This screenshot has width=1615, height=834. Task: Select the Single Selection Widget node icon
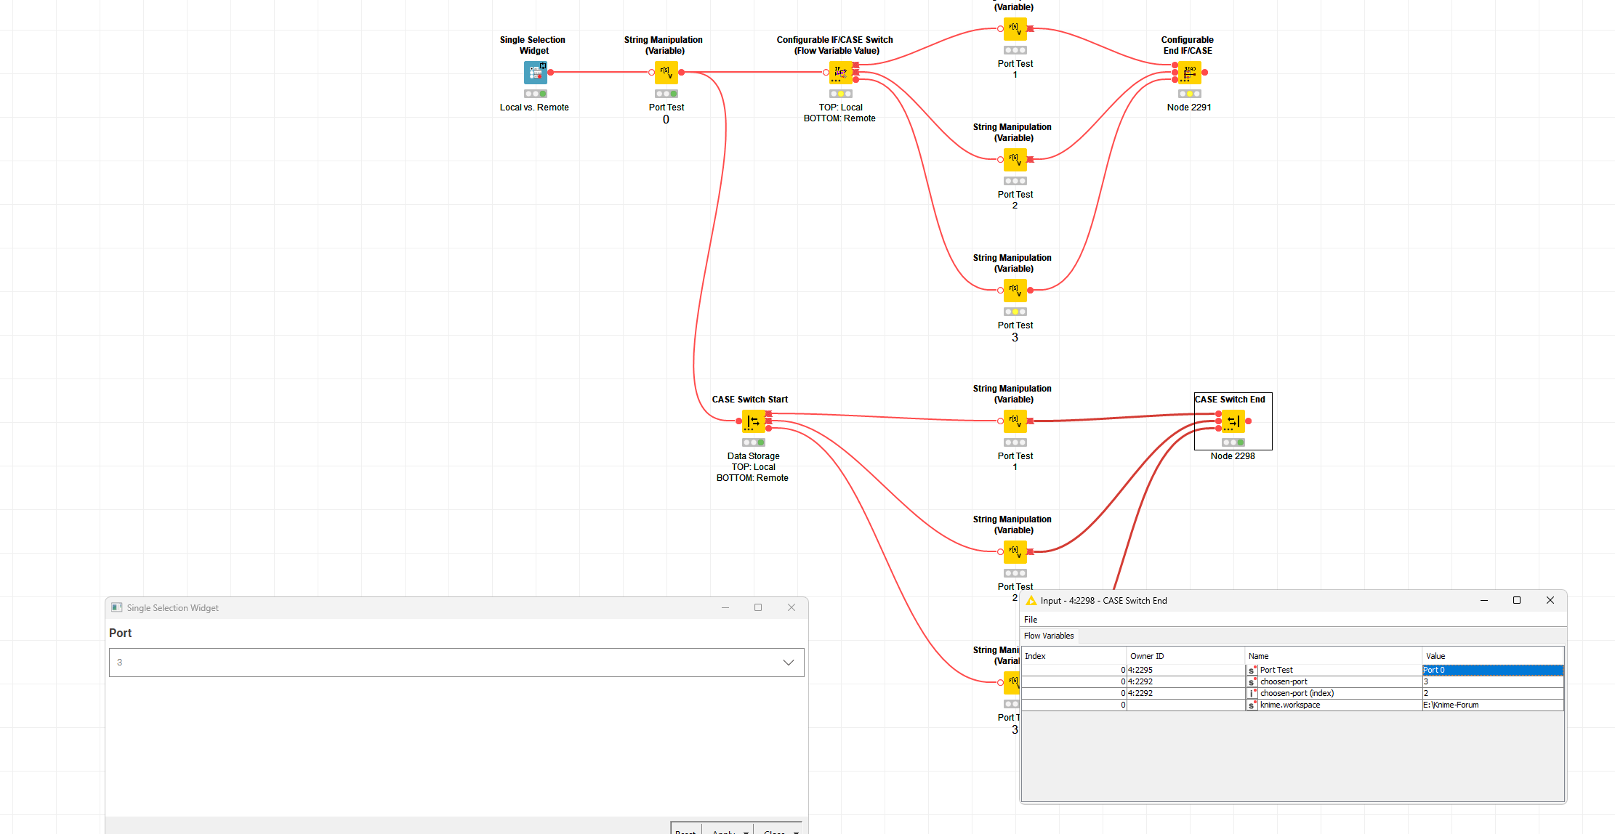535,73
